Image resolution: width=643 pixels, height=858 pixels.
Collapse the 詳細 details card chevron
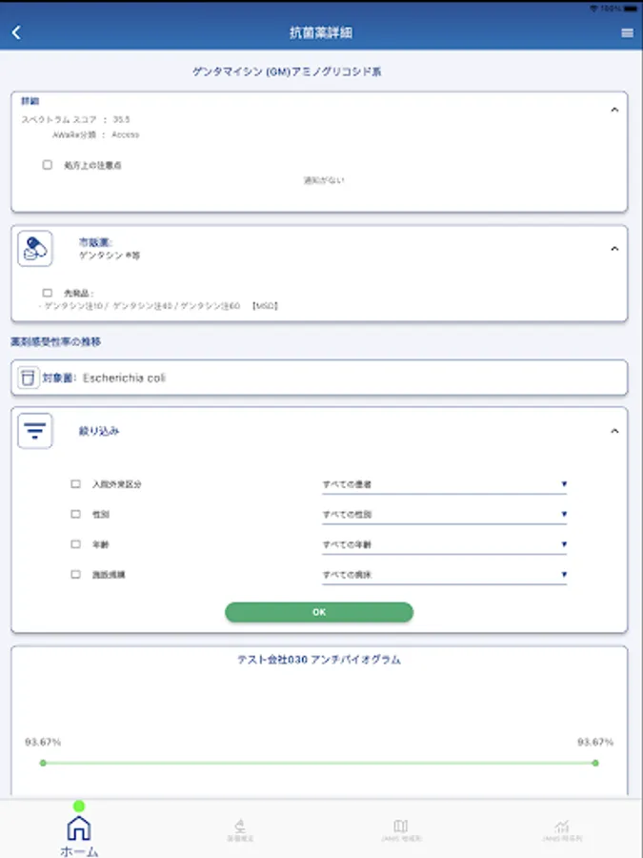pyautogui.click(x=614, y=110)
